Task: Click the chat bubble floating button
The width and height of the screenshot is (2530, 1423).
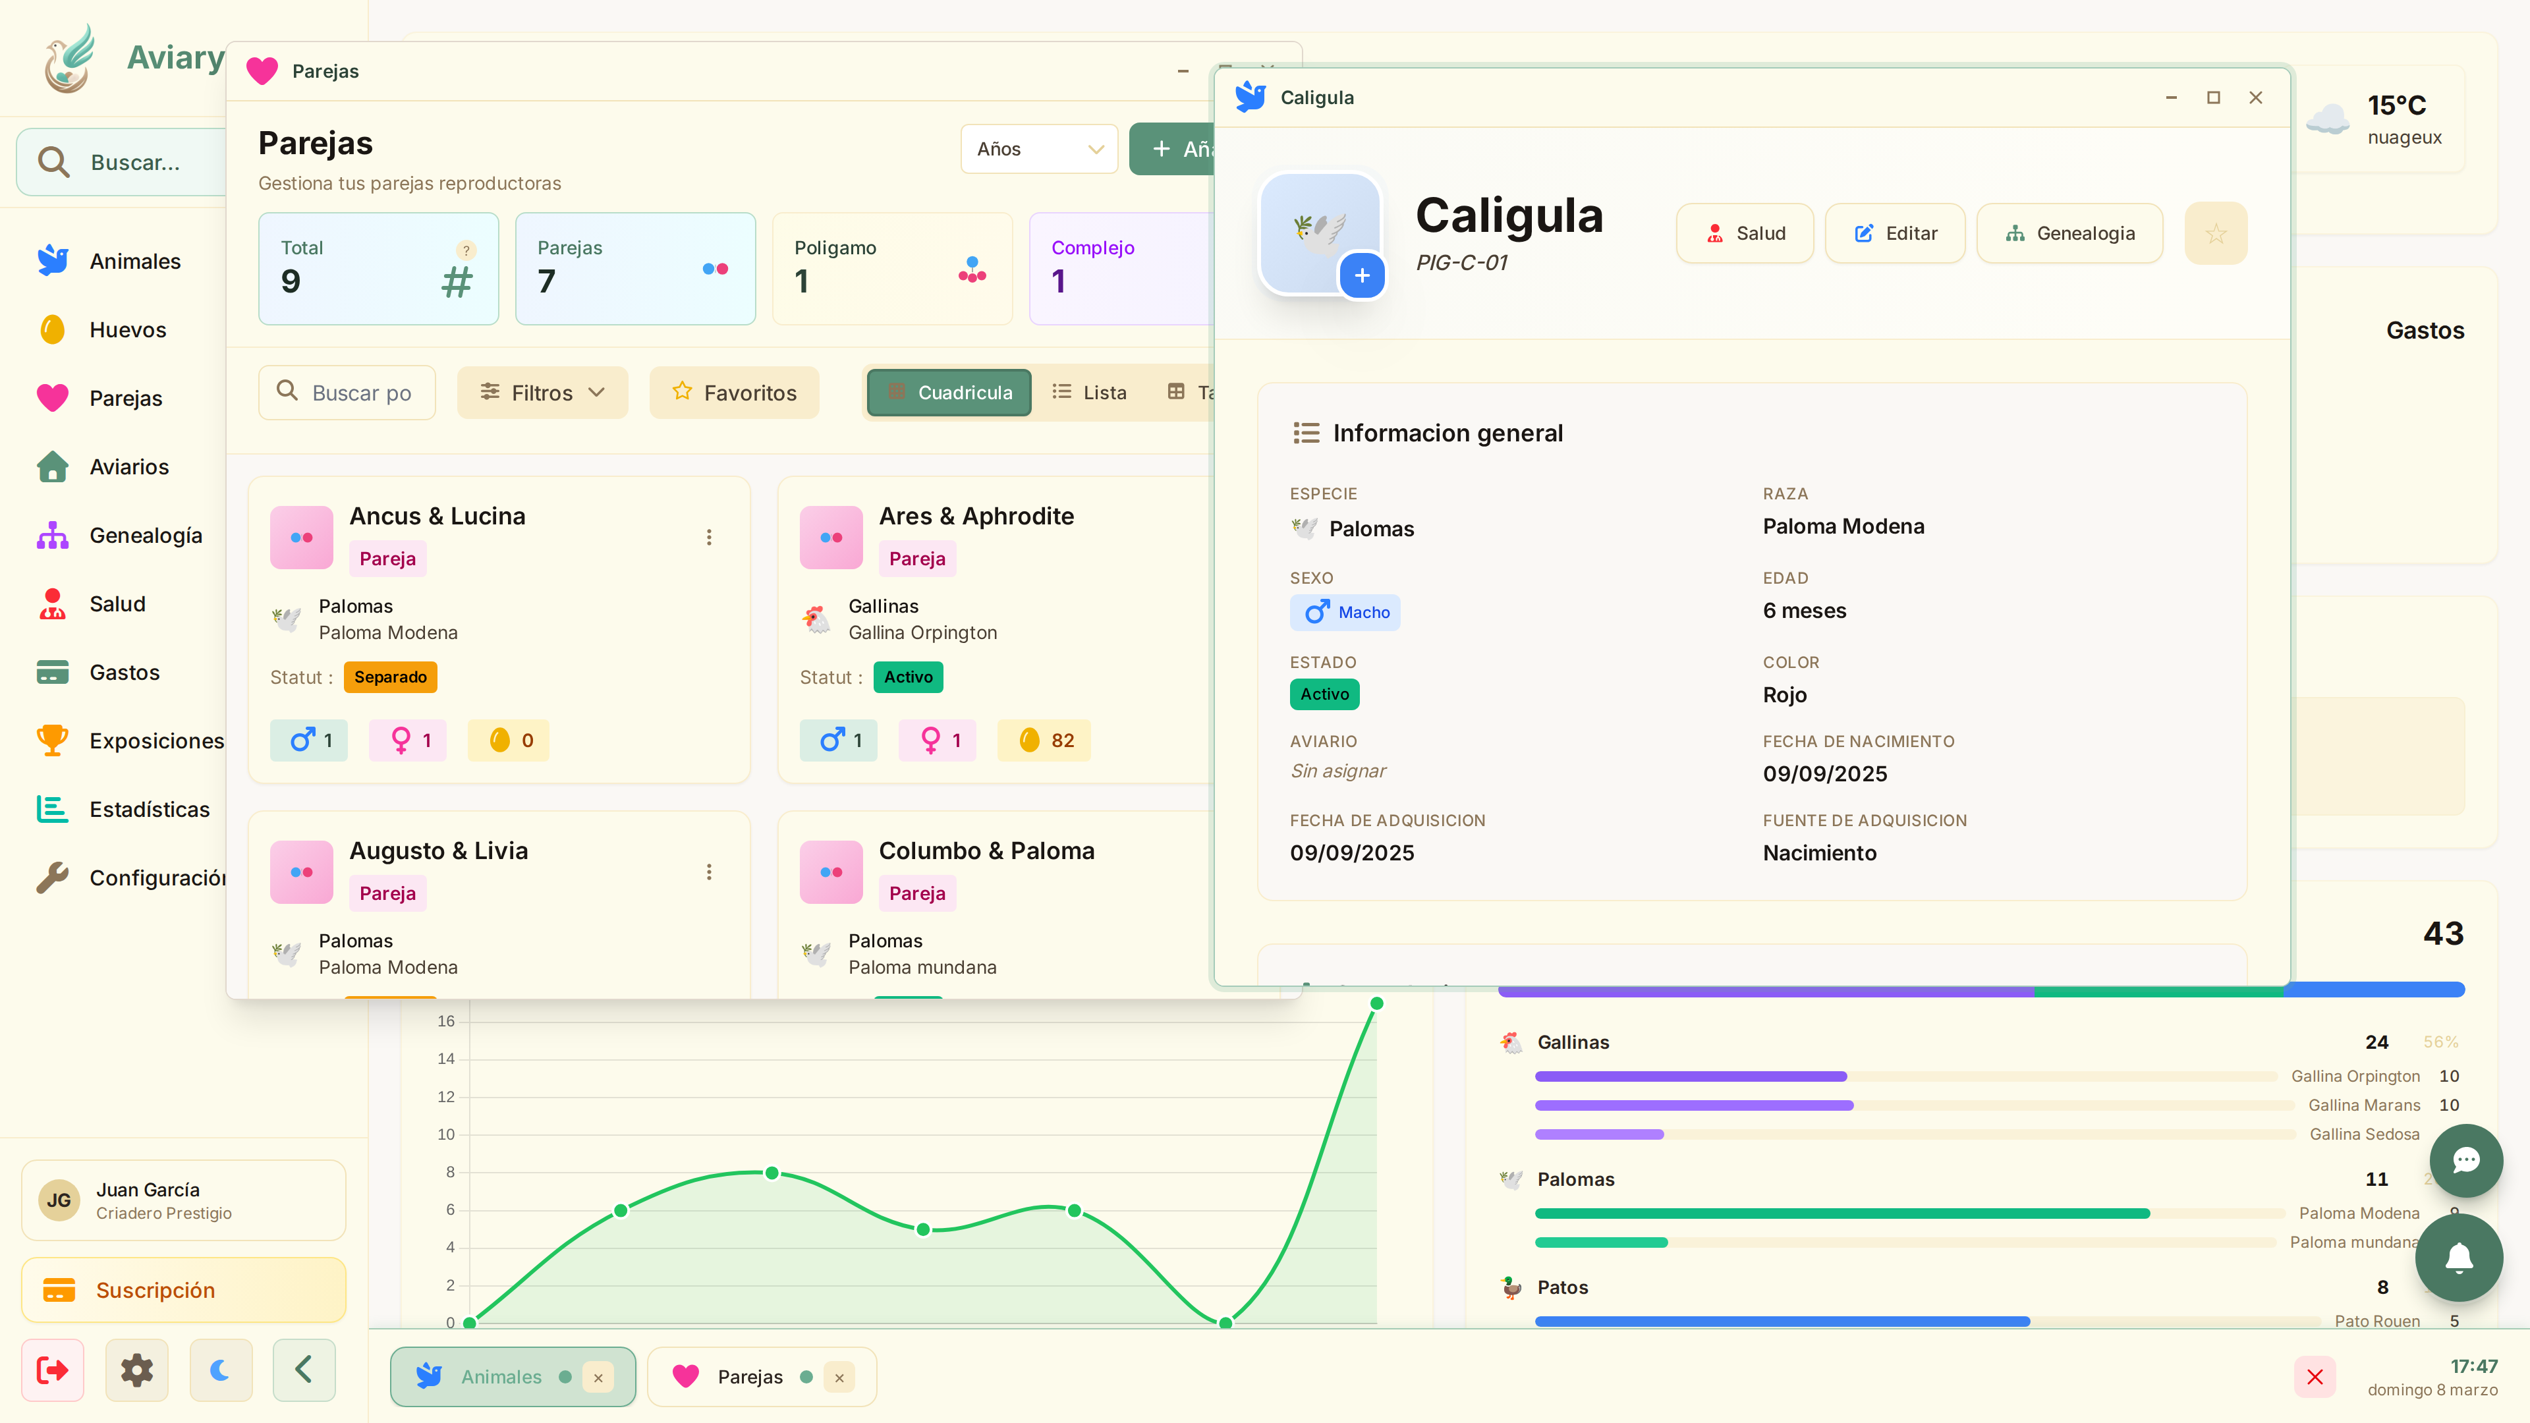Action: click(x=2465, y=1161)
